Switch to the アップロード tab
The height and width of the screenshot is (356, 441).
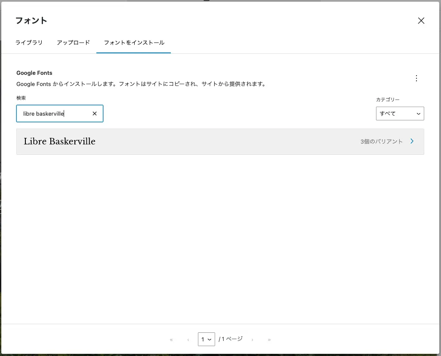coord(73,43)
